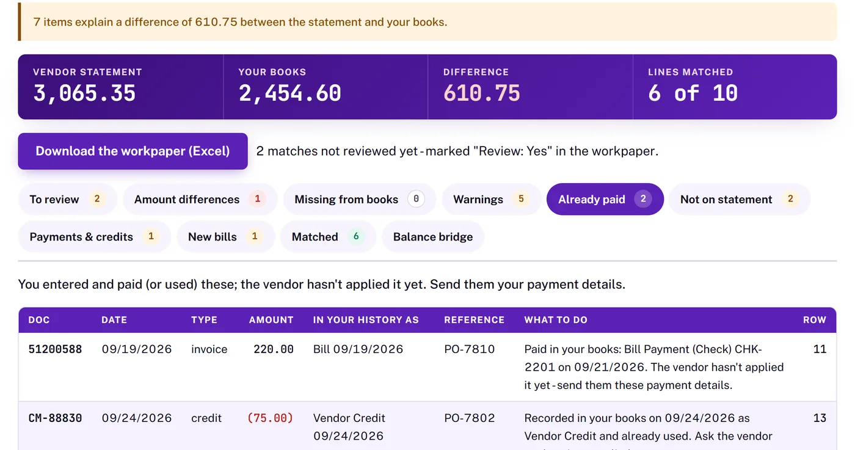Screen dimensions: 855x450
Task: Open the Matched tab
Action: coord(328,237)
